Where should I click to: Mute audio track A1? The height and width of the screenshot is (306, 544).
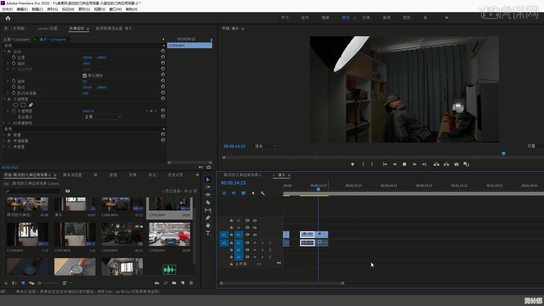point(255,243)
